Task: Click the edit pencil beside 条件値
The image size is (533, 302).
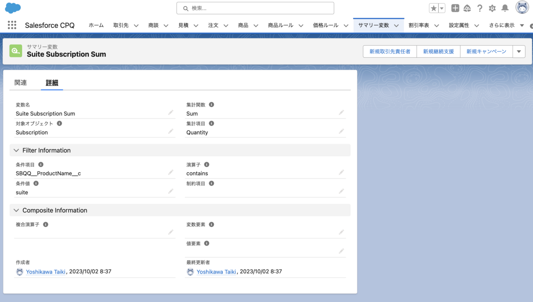Action: [171, 191]
